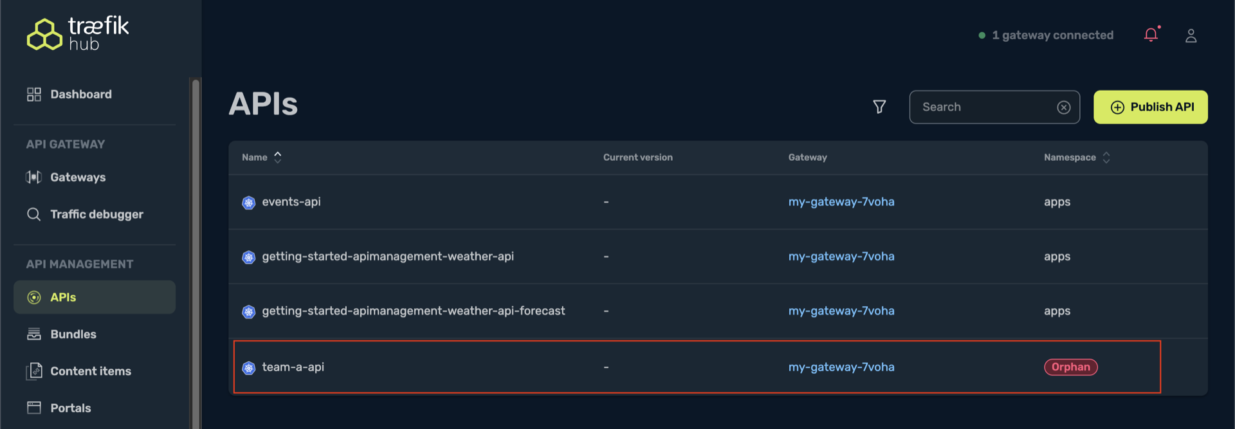This screenshot has width=1235, height=429.
Task: Open the user account menu
Action: click(1191, 35)
